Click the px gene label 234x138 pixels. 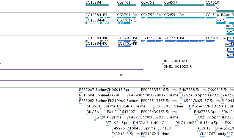[218, 8]
